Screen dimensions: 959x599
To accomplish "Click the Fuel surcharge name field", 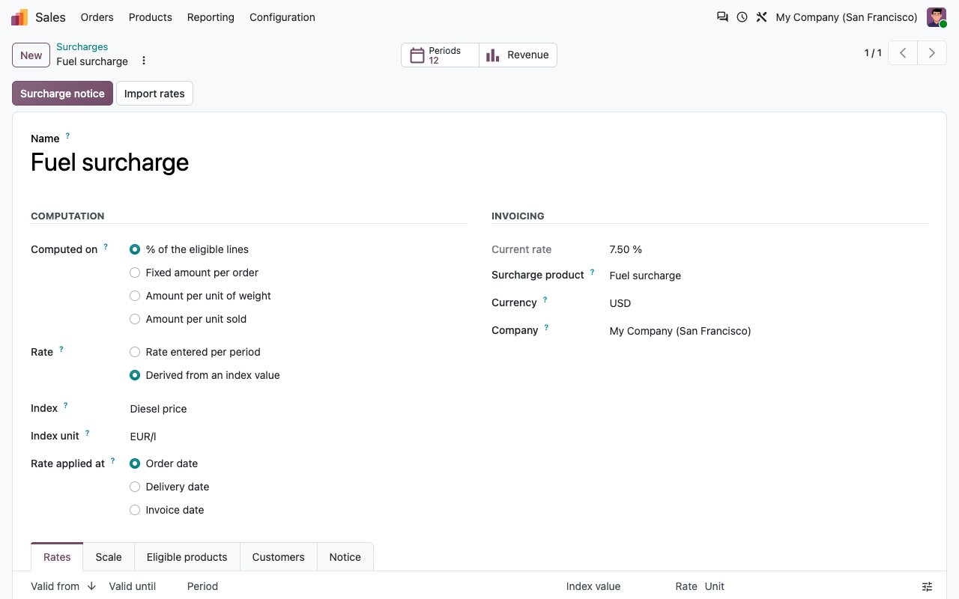I will point(479,162).
